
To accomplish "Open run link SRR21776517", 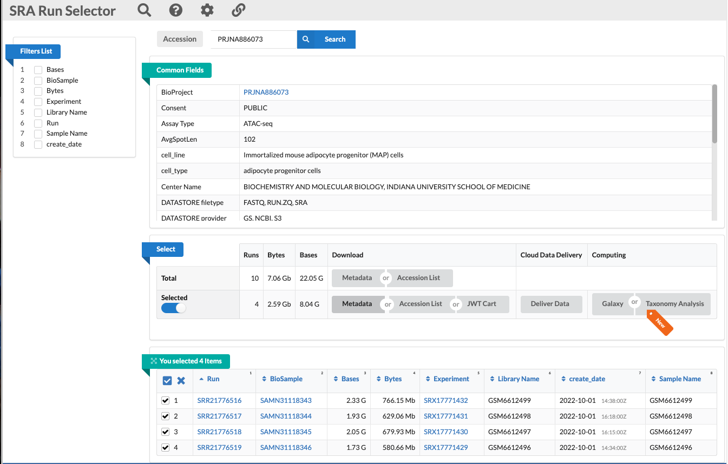I will [219, 416].
